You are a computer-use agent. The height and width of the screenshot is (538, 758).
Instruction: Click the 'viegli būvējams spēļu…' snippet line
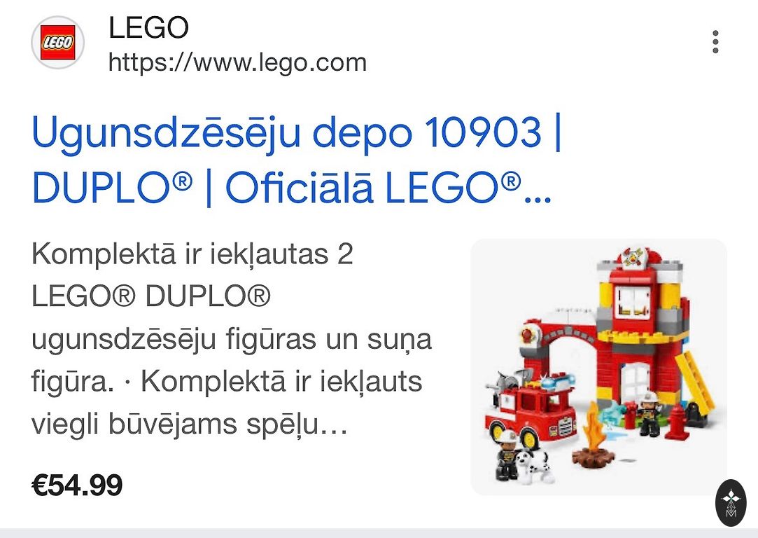point(190,424)
